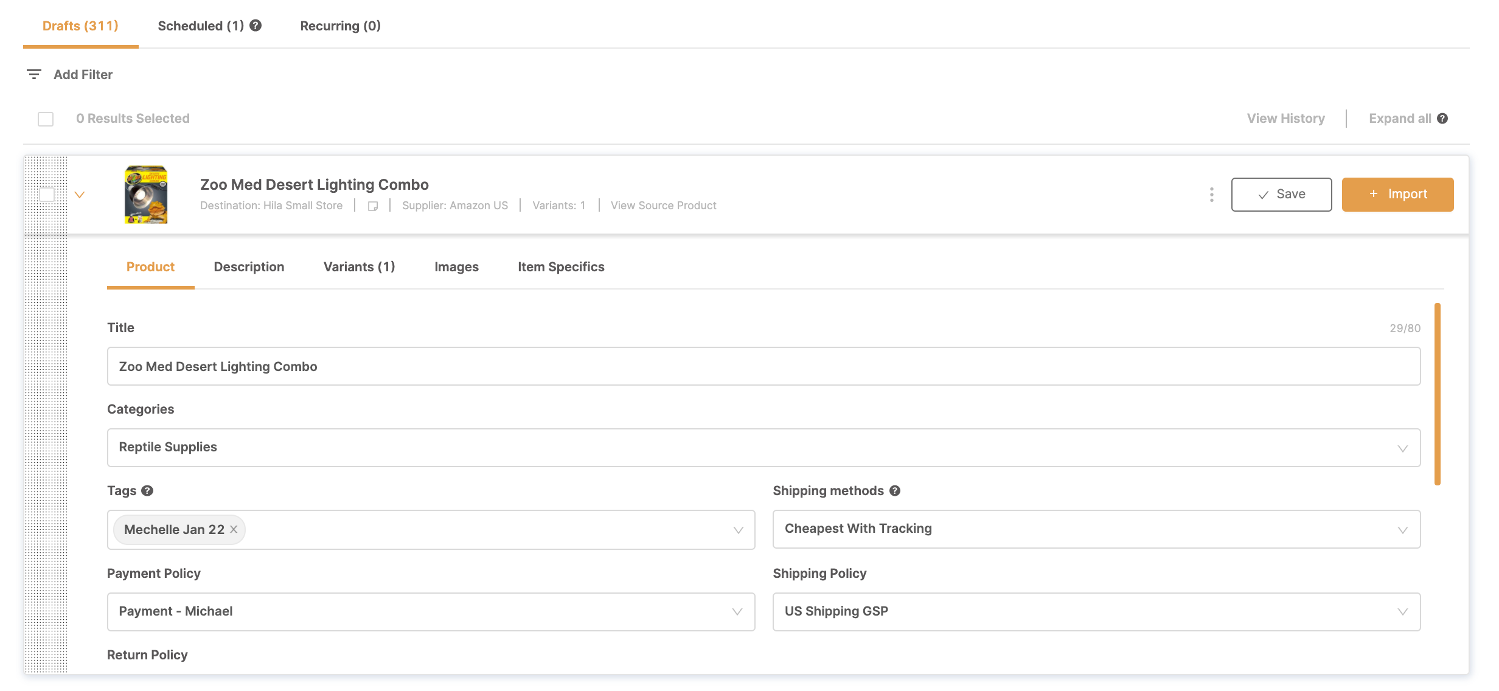Open the Categories Reptile Supplies dropdown
Viewport: 1499px width, 691px height.
coord(763,448)
